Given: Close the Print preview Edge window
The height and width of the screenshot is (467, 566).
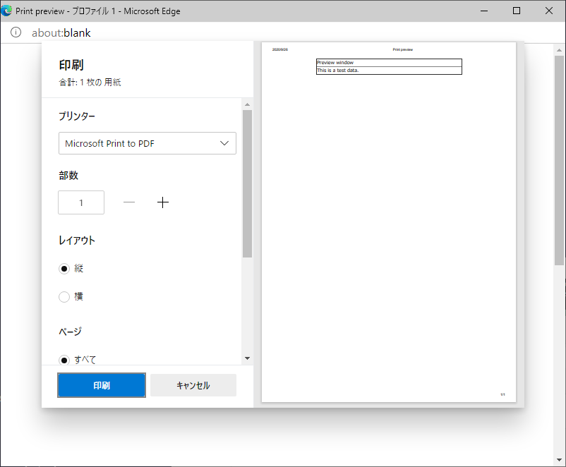Looking at the screenshot, I should click(x=549, y=11).
